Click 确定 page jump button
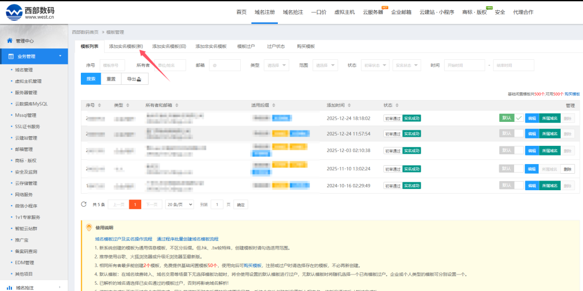 tap(241, 204)
